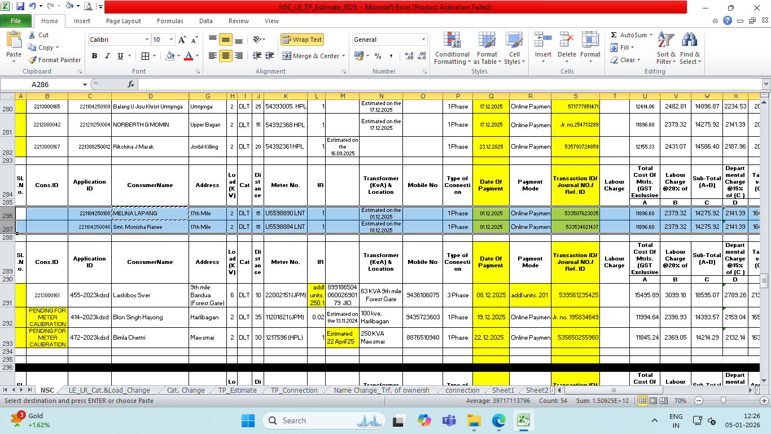Image resolution: width=771 pixels, height=434 pixels.
Task: Toggle Italic formatting button
Action: coord(107,56)
